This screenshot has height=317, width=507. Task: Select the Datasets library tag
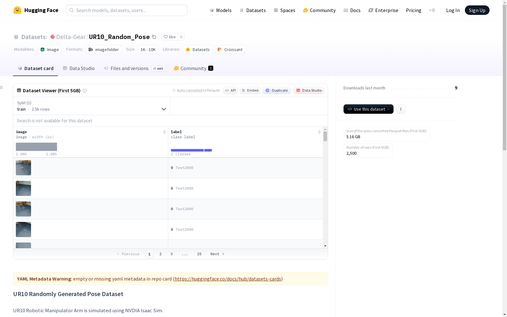pos(198,49)
